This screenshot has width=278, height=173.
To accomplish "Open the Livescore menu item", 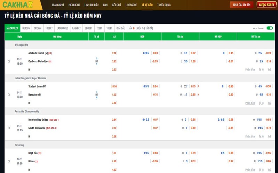I will [131, 5].
